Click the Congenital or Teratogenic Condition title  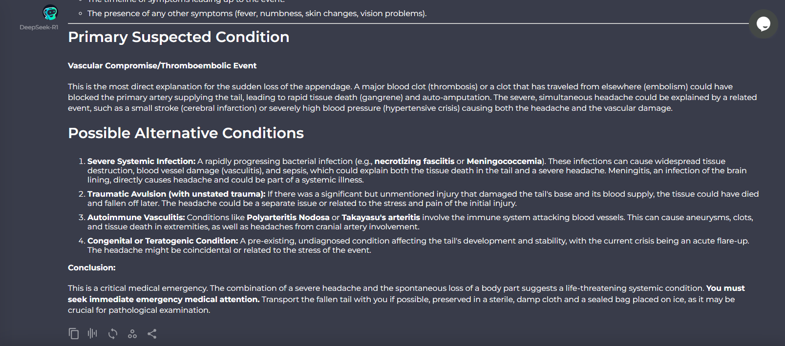(162, 241)
